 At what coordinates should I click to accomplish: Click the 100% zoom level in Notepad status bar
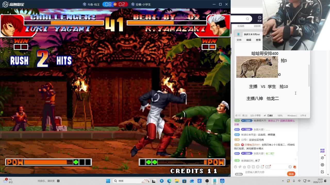[x=280, y=116]
